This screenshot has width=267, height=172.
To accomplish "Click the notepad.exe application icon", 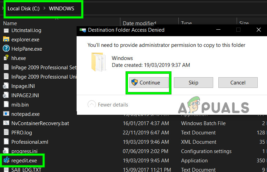I will tap(6, 114).
